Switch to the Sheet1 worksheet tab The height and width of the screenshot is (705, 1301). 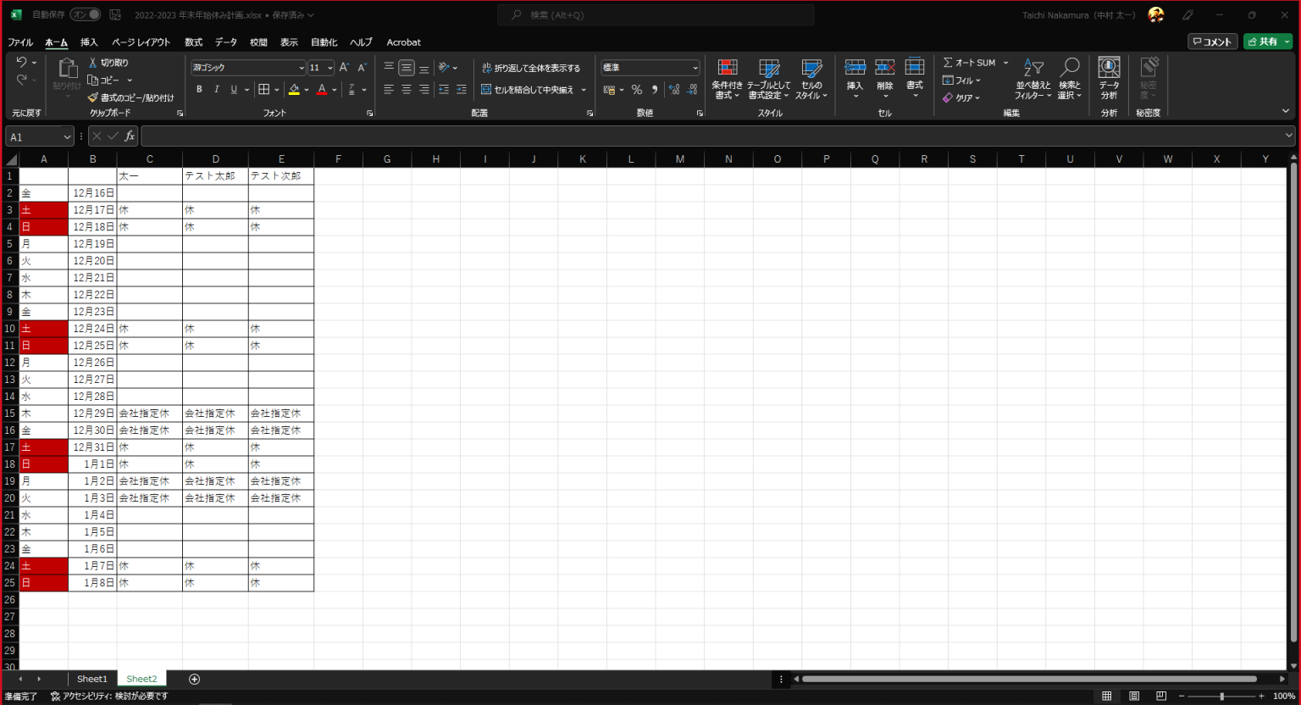91,679
